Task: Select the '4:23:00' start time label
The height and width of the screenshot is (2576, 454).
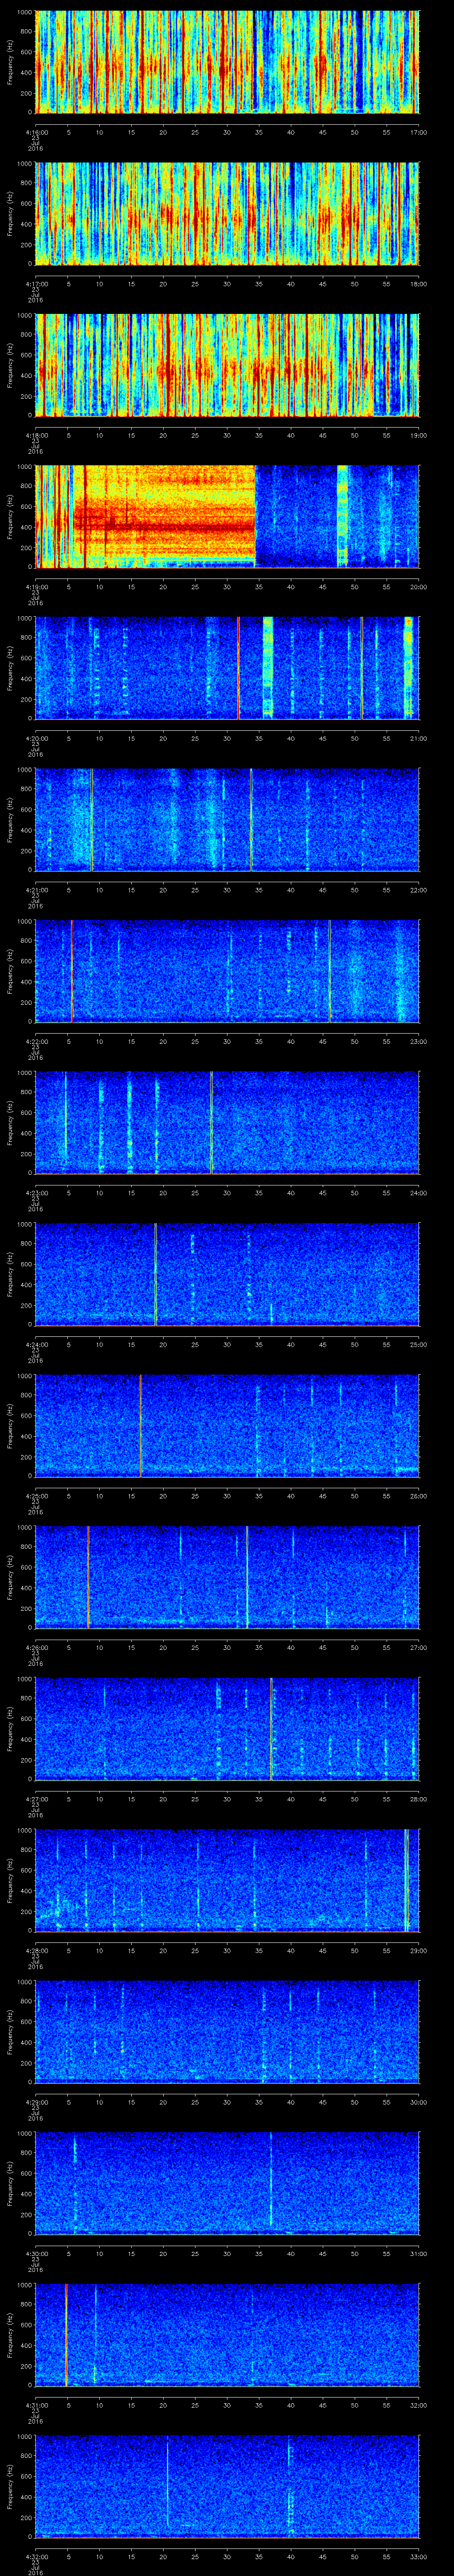Action: coord(36,1193)
